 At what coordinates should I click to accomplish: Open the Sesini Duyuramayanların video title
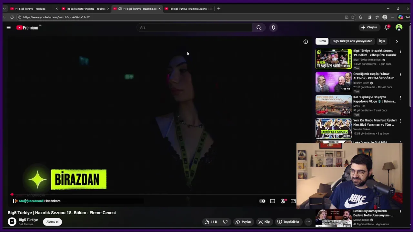[373, 213]
